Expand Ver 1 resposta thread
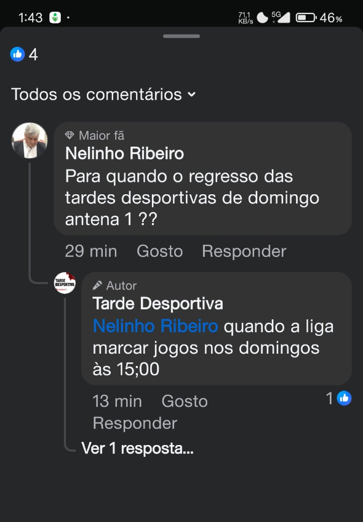363x522 pixels. [x=137, y=449]
